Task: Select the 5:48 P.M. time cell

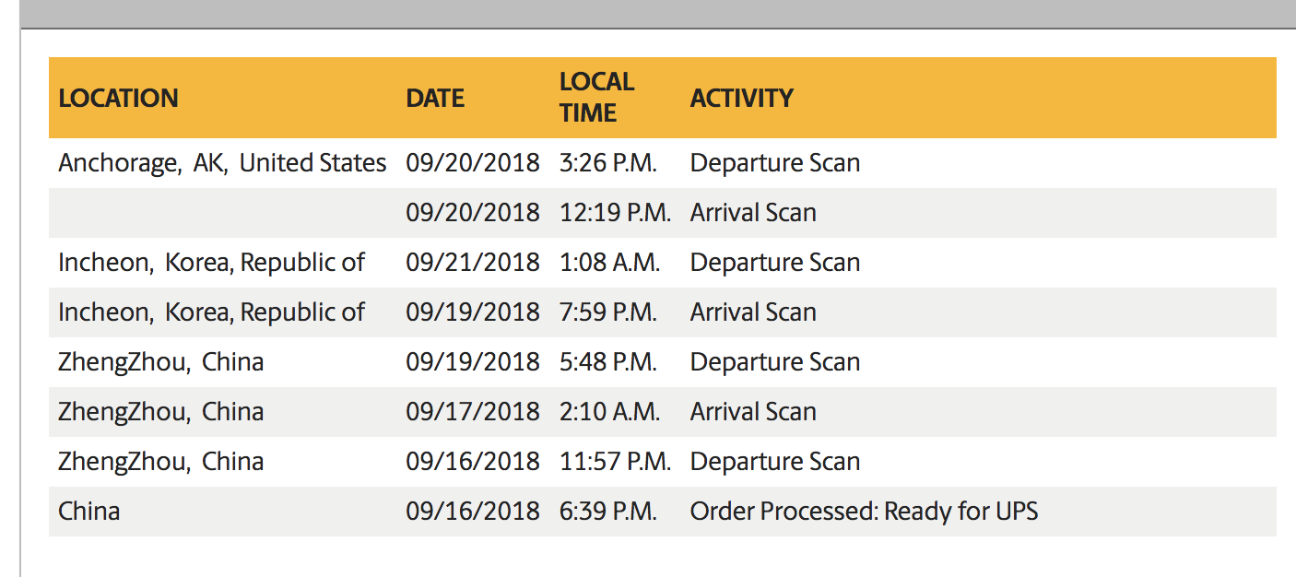Action: [x=607, y=362]
